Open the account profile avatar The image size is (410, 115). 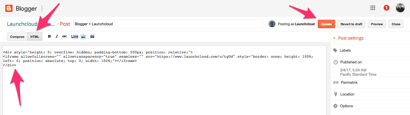400,8
